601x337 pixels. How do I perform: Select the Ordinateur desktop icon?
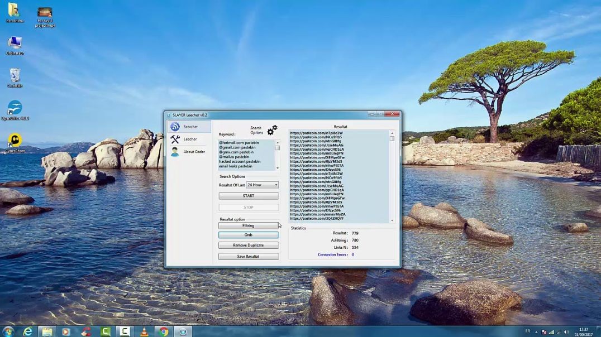(x=15, y=45)
